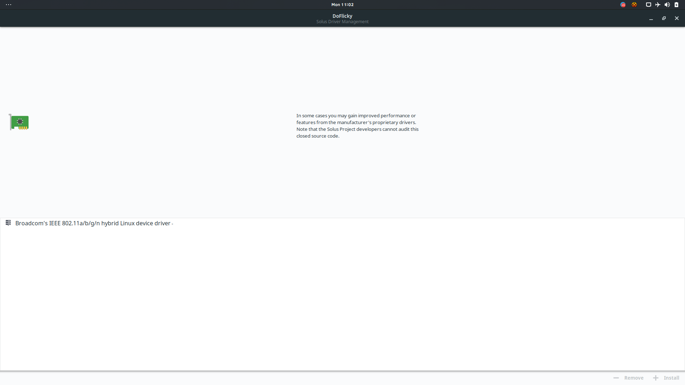Click the driver row's small device icon
The image size is (685, 385).
[x=8, y=223]
